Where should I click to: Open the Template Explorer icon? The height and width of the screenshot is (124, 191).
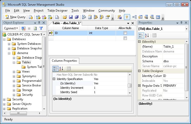tap(102, 17)
